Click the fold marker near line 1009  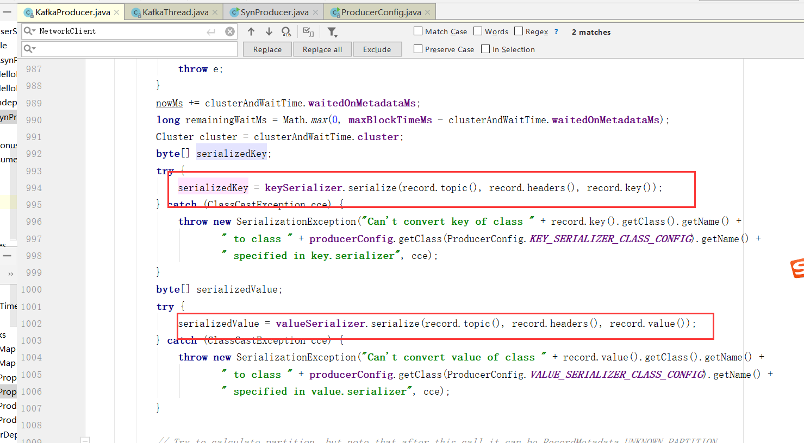point(85,440)
